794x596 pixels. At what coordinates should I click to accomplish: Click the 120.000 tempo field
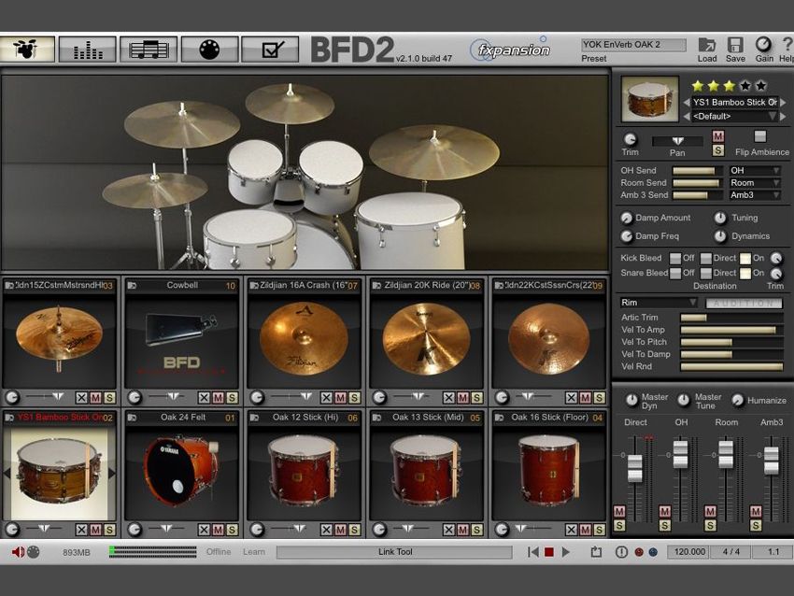point(689,552)
